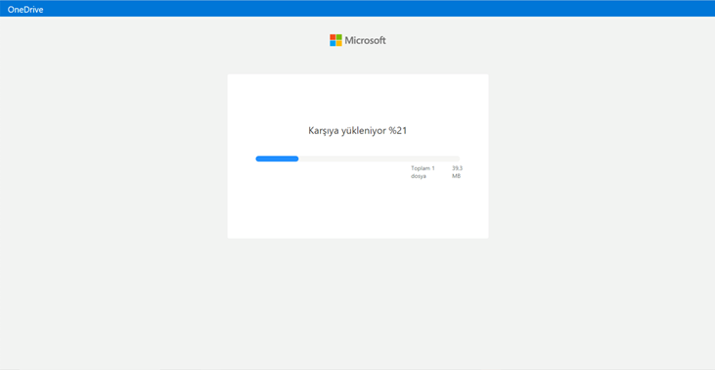715x370 pixels.
Task: Click the 'dosya' word under progress bar
Action: point(419,176)
